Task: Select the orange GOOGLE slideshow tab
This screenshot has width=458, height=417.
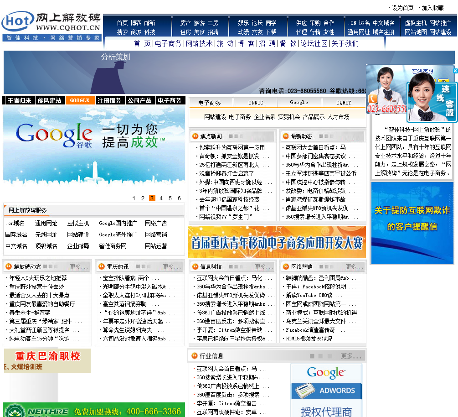Action: point(80,100)
